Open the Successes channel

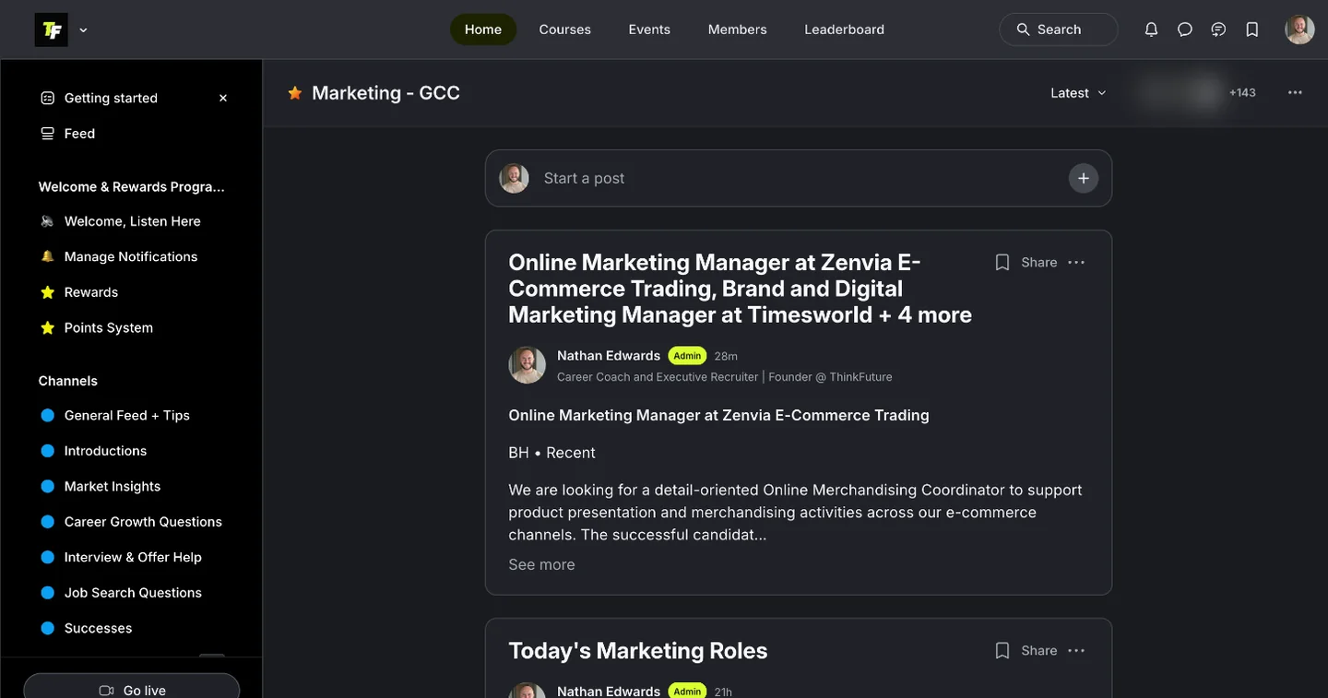coord(98,628)
